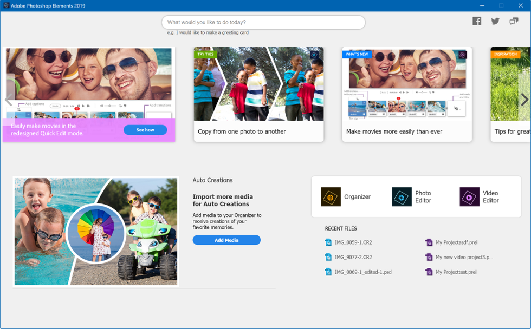Screen dimensions: 531x329
Task: Open My Projectasdf.prel video project
Action: click(456, 242)
